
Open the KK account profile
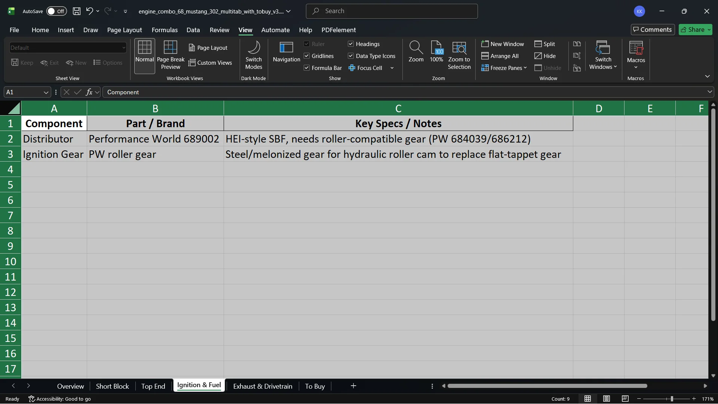(x=639, y=11)
